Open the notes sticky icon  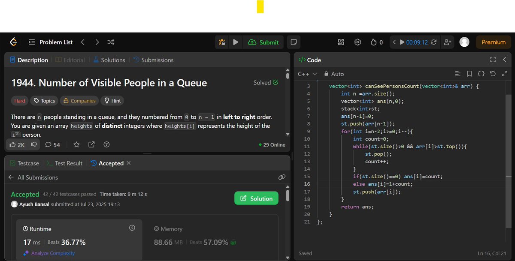tap(294, 42)
